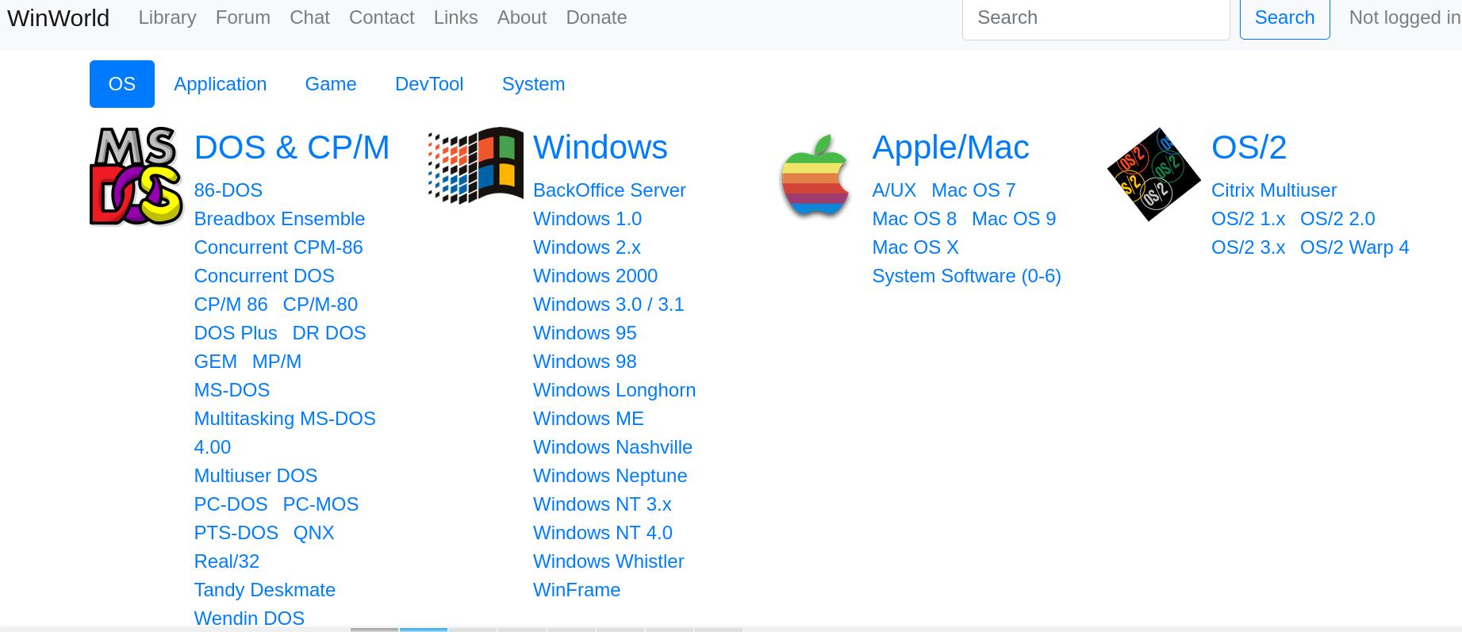Open System Software (0-6) link
Viewport: 1462px width, 632px height.
click(x=966, y=276)
